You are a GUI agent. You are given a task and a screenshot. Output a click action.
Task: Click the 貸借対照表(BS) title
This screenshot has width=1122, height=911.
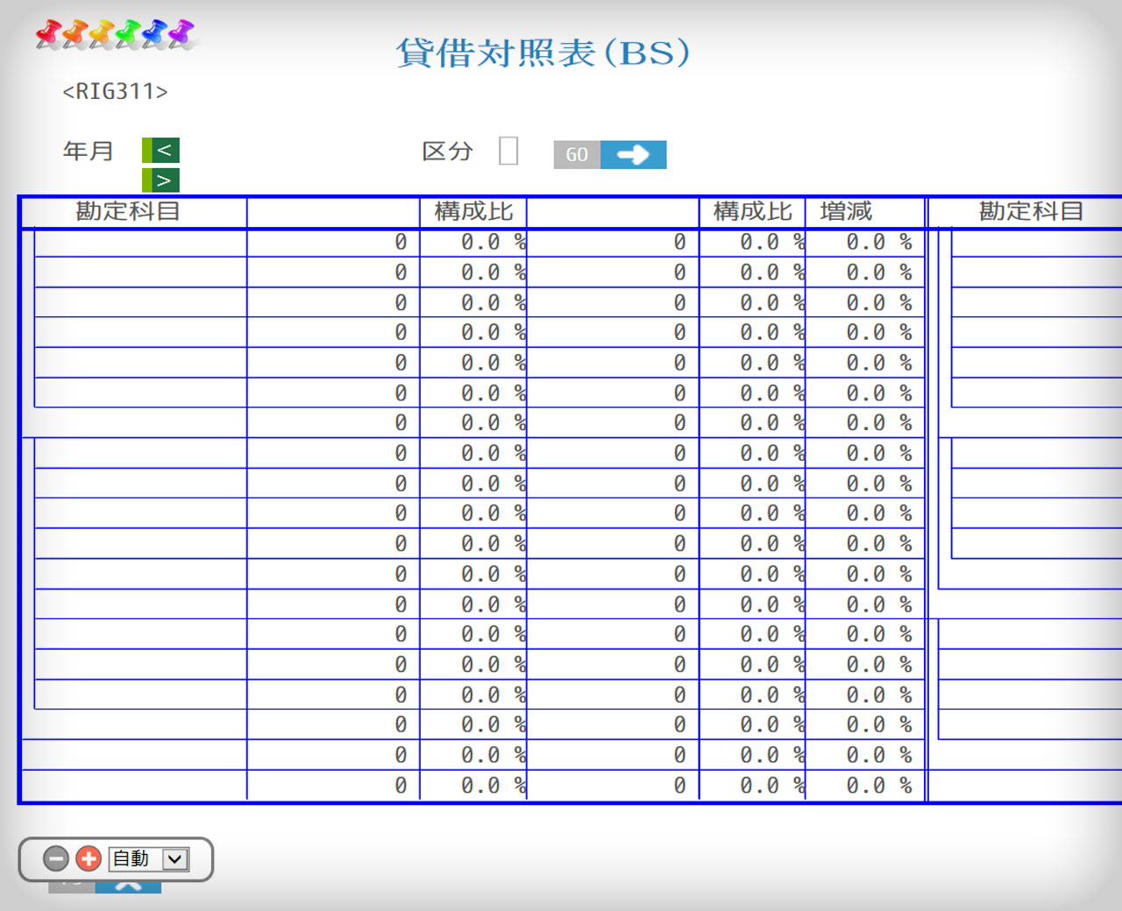click(543, 53)
